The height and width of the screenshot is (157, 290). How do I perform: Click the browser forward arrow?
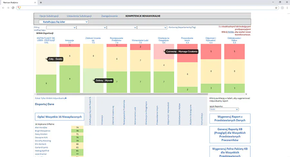[x=8, y=8]
